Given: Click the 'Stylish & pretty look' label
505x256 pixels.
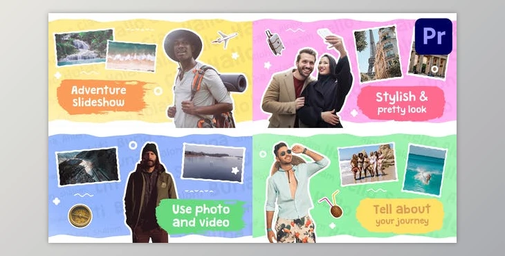Looking at the screenshot, I should coord(401,103).
